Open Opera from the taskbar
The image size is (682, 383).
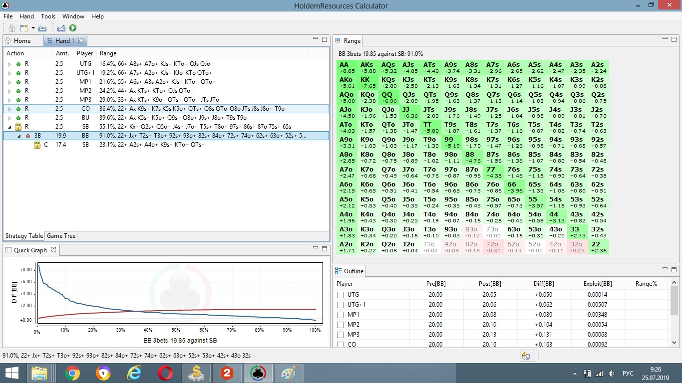165,373
